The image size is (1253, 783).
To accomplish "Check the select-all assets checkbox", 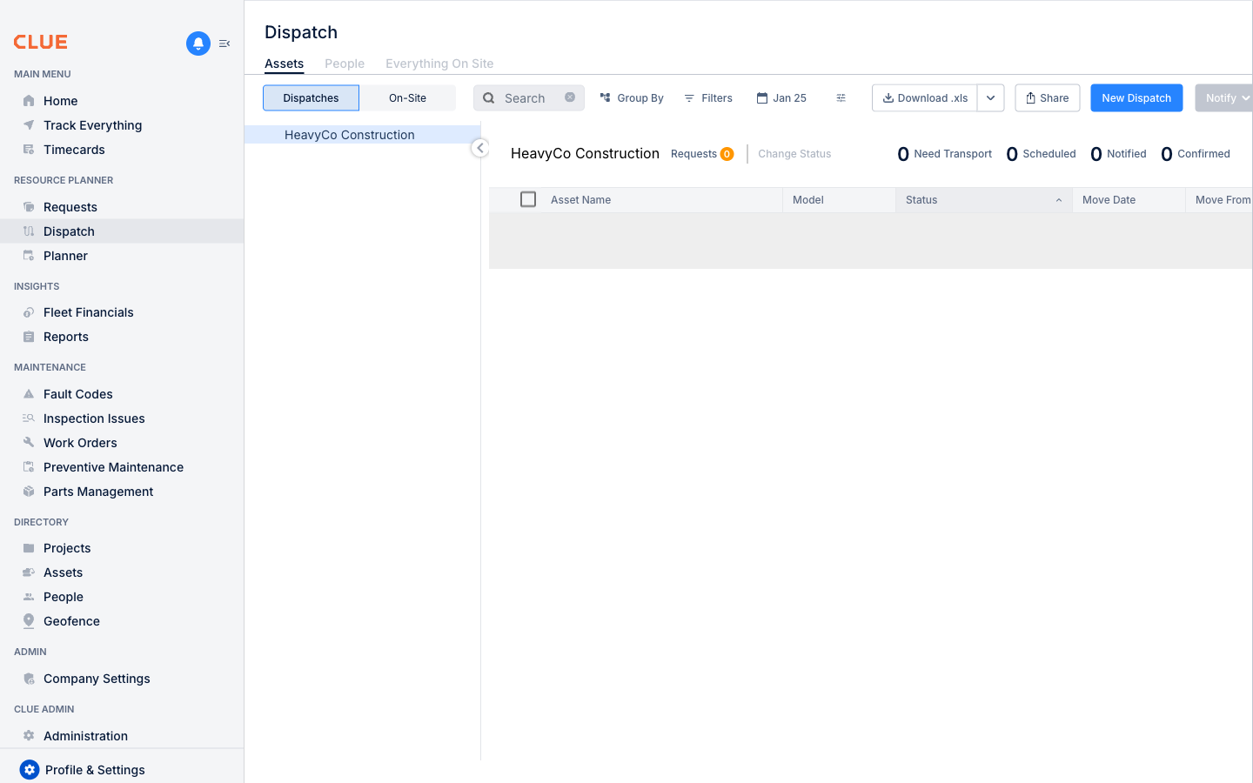I will (528, 199).
